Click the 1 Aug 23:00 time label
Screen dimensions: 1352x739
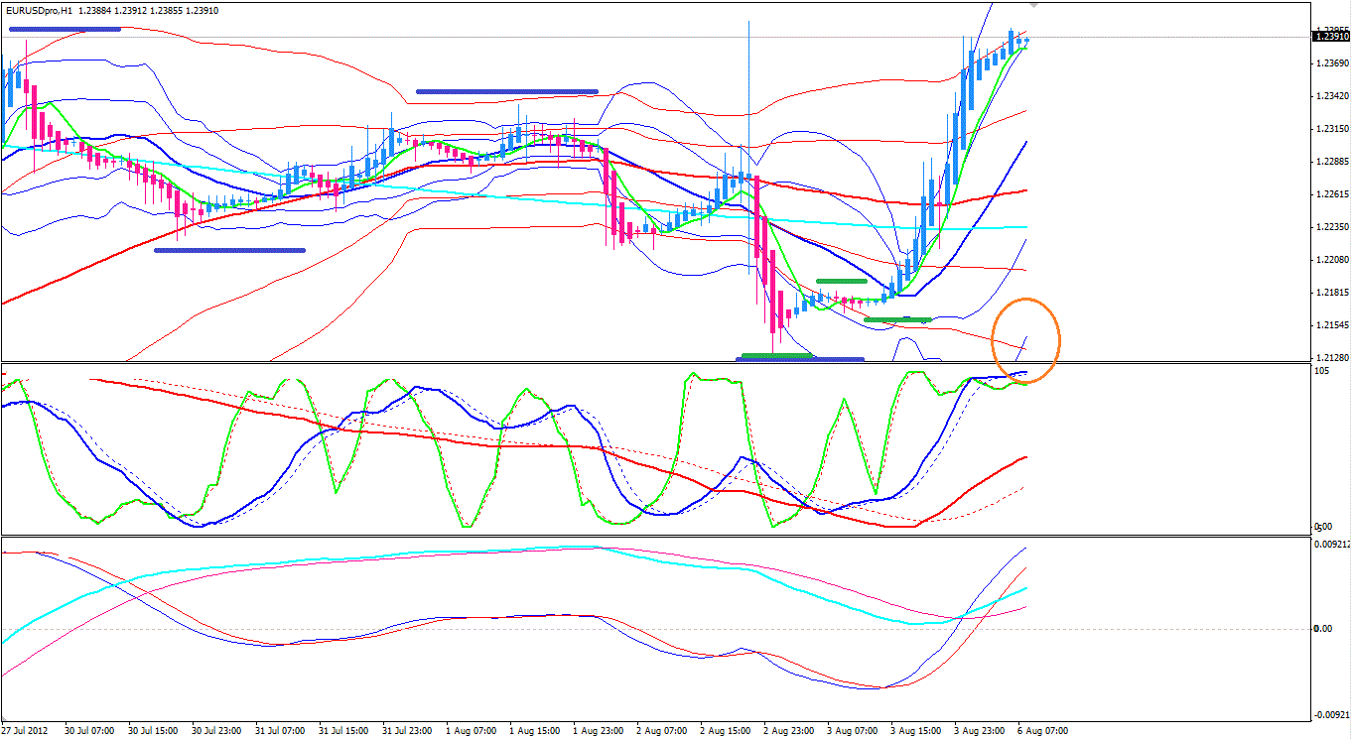(x=596, y=730)
